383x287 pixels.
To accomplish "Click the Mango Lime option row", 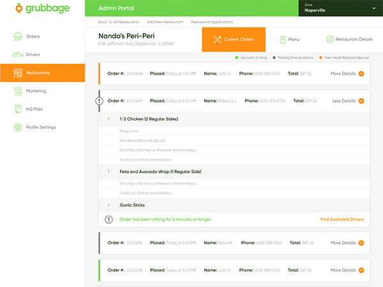I will coord(234,131).
